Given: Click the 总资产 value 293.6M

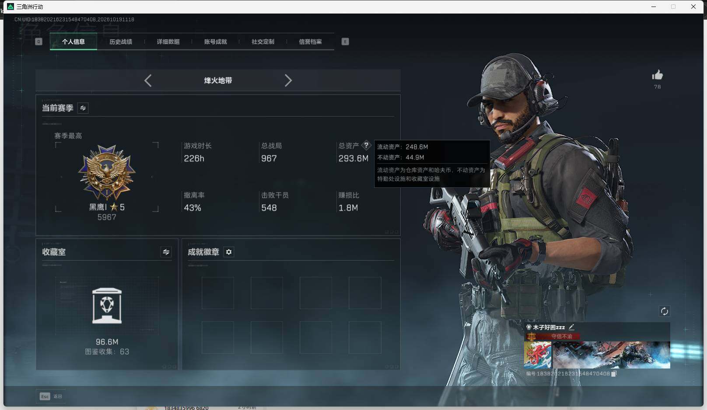Looking at the screenshot, I should [x=353, y=158].
